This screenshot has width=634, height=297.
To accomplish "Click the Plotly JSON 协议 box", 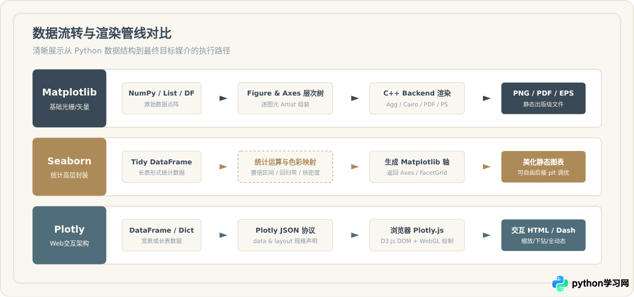I will (285, 235).
